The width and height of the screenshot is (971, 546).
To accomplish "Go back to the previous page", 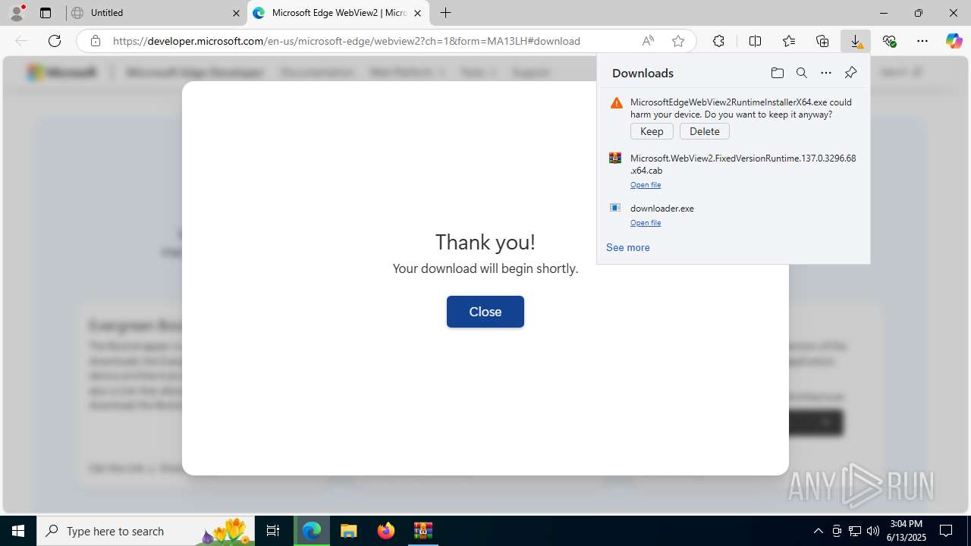I will click(21, 41).
